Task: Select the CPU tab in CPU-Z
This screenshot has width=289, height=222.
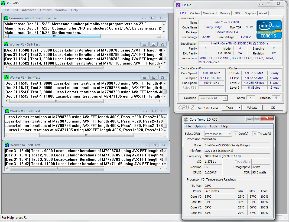Action: 183,13
